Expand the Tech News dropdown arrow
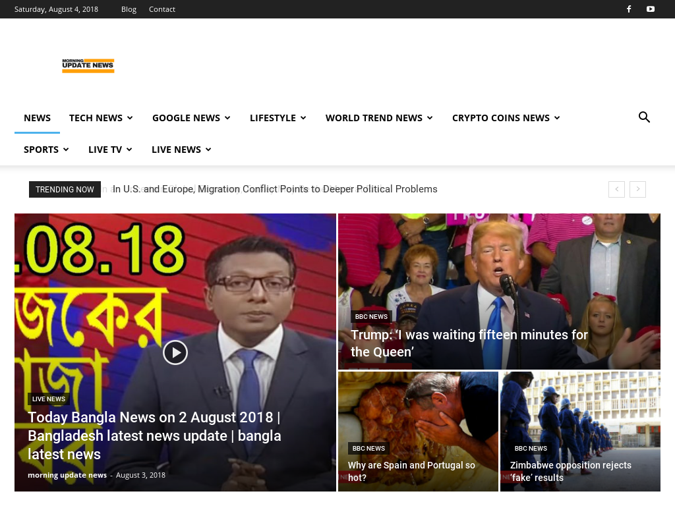This screenshot has height=506, width=675. point(130,118)
